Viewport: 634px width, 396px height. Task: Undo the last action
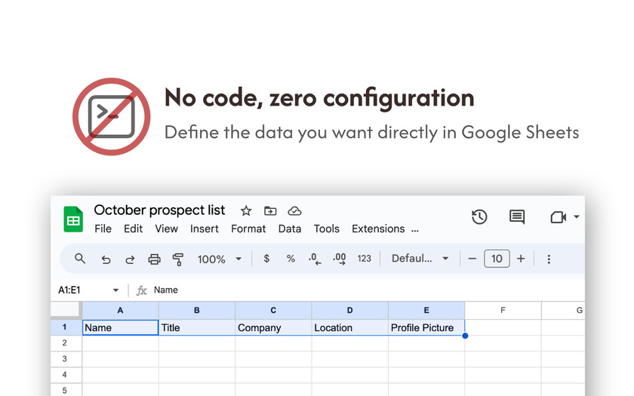(x=106, y=259)
